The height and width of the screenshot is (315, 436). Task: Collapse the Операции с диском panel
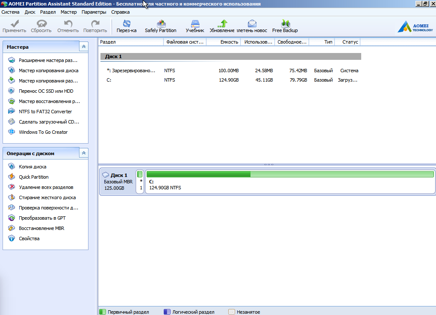[84, 153]
